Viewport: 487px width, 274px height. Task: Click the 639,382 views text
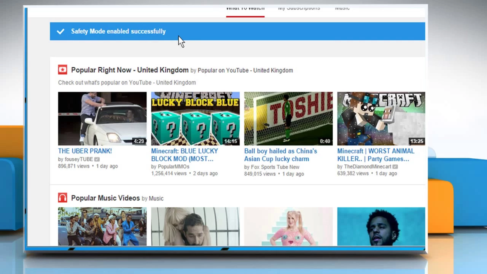point(353,174)
